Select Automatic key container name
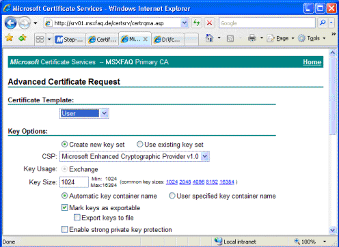 click(x=64, y=196)
